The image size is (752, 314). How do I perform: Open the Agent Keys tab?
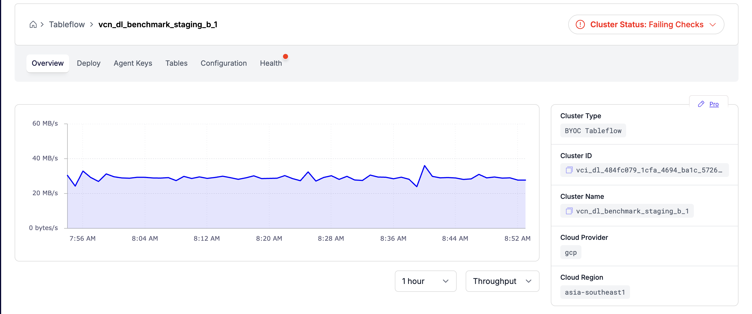pyautogui.click(x=133, y=63)
